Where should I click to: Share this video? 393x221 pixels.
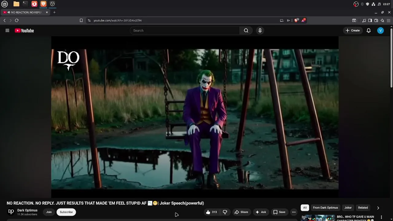(x=241, y=212)
